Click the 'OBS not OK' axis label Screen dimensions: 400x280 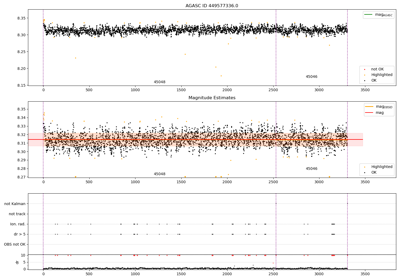point(15,245)
